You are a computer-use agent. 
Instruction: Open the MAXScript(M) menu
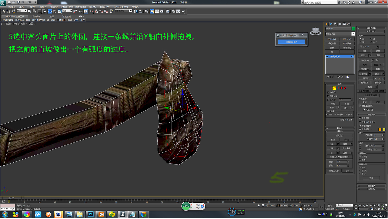121,7
